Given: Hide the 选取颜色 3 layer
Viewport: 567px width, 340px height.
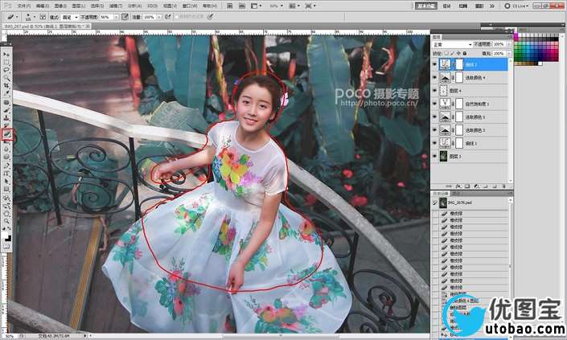Looking at the screenshot, I should (x=434, y=117).
